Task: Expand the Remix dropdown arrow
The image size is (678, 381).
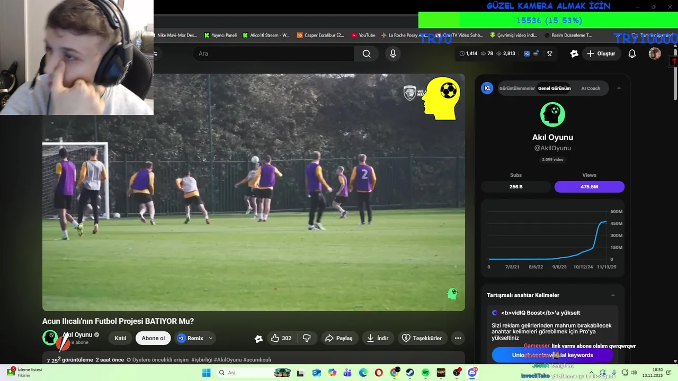Action: [x=211, y=338]
